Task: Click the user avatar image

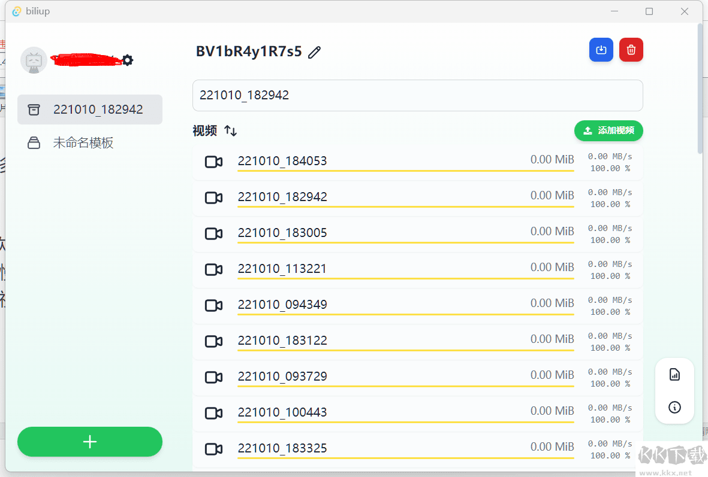Action: 34,60
